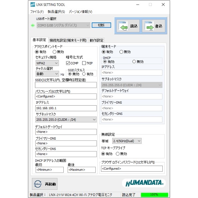
Task: Open the channel selection 自動 dropdown
Action: [x=47, y=74]
